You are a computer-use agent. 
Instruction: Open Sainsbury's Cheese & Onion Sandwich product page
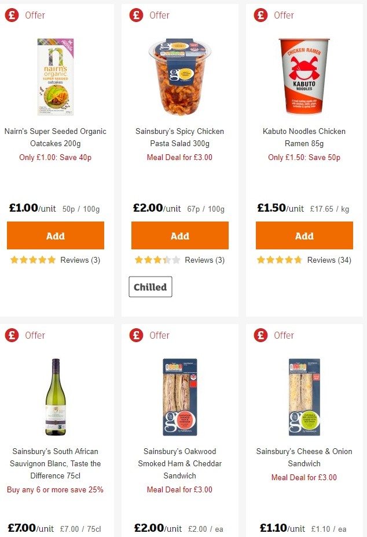point(304,458)
